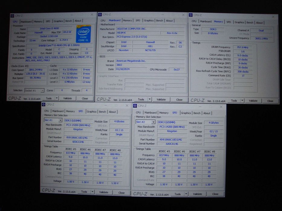Screen dimensions: 282x211
Task: Open the Socket #1 selection dropdown
Action: coord(34,90)
